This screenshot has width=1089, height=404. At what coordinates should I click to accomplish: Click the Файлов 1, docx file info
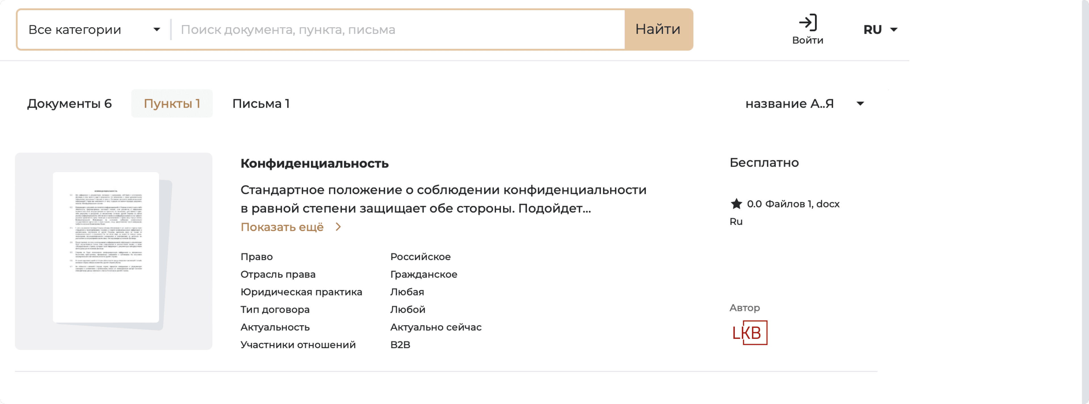click(802, 204)
